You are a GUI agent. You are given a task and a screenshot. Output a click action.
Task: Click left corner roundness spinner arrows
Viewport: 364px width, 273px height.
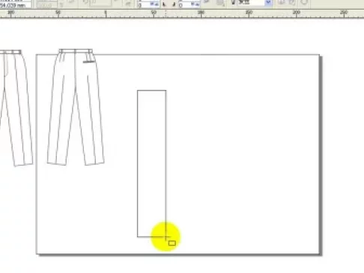(x=154, y=4)
